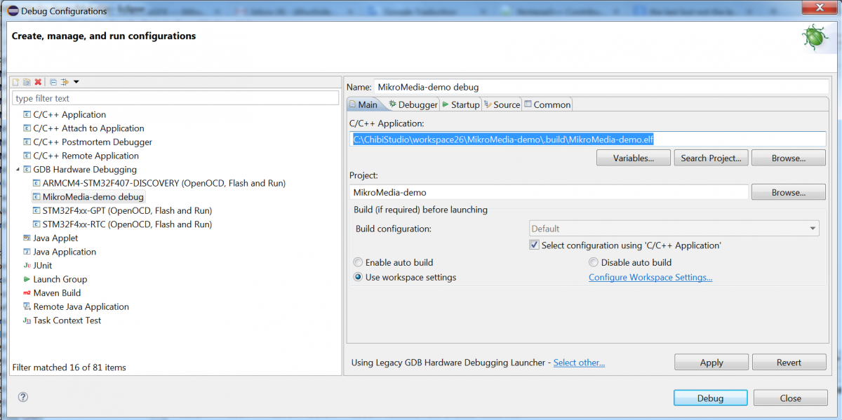Delete the selected launch configuration
Image resolution: width=842 pixels, height=420 pixels.
(37, 82)
